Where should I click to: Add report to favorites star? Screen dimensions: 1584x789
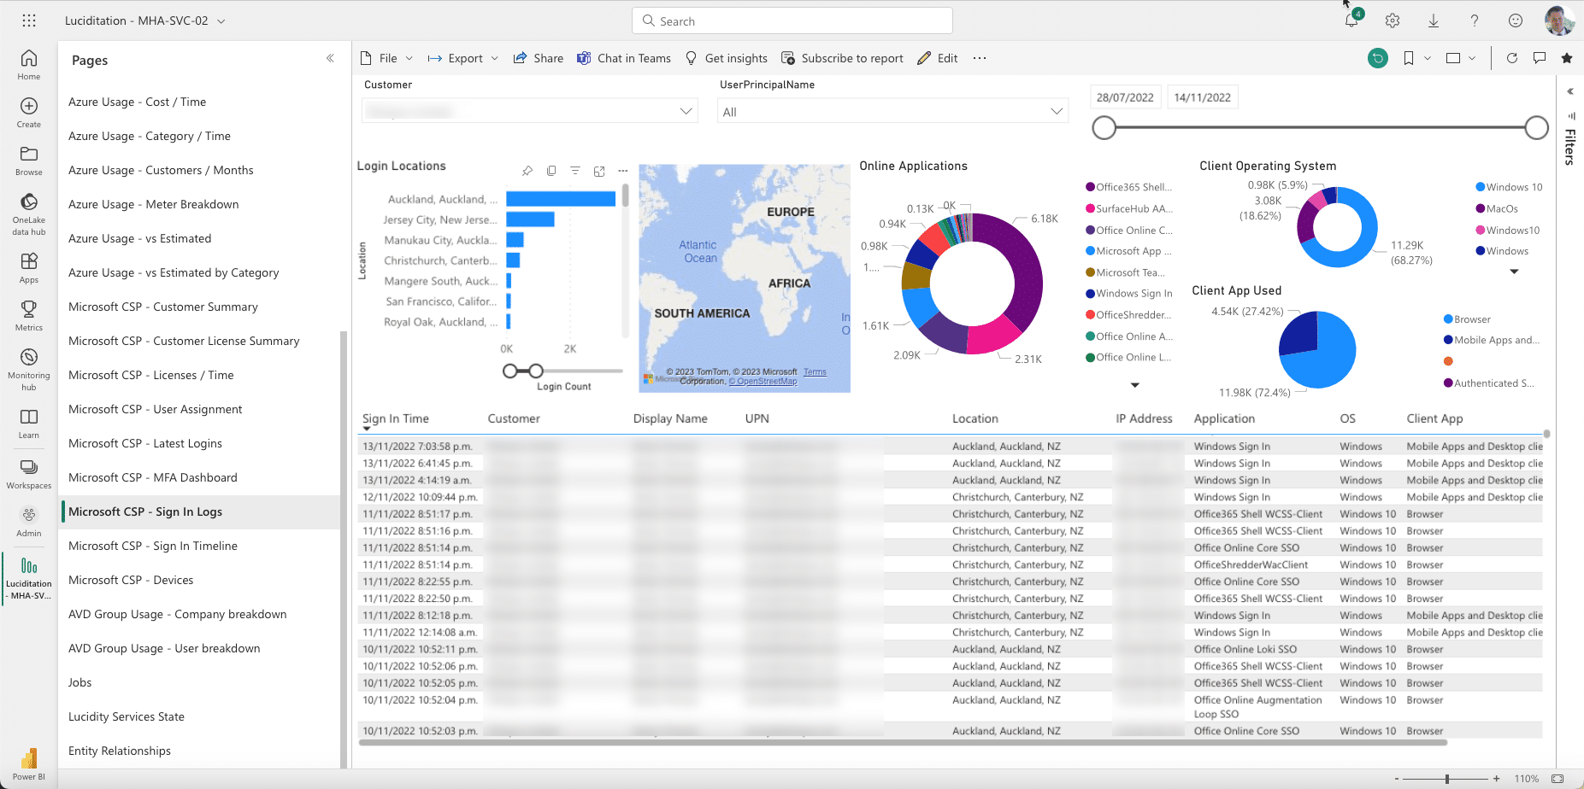pos(1567,58)
